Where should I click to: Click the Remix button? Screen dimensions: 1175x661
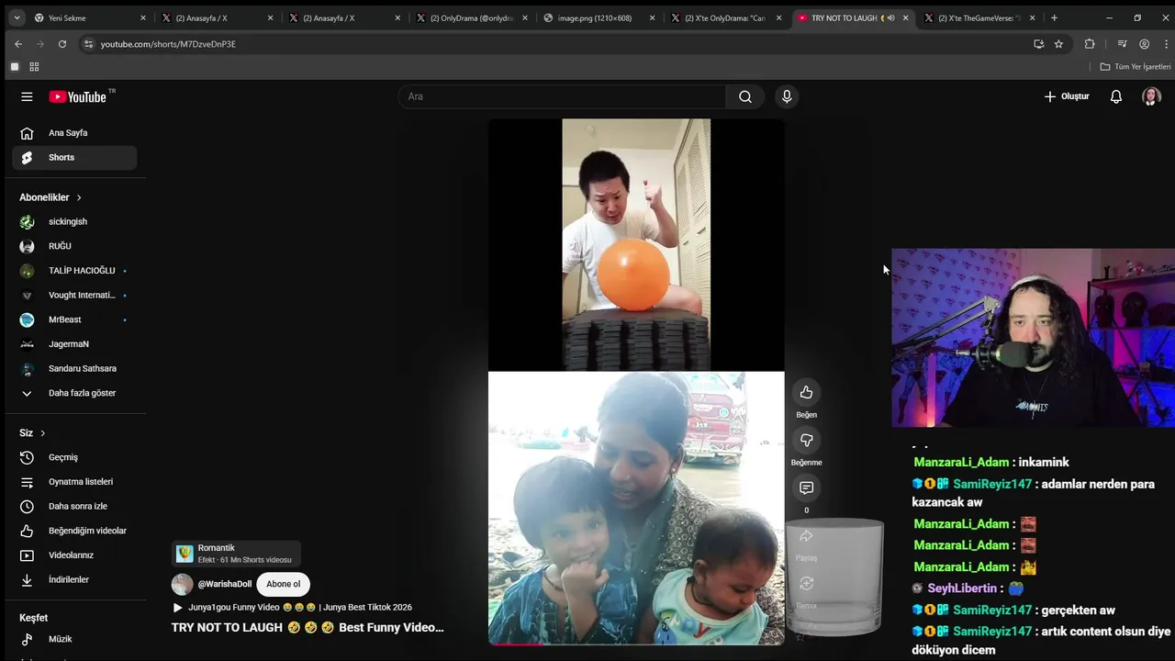(x=806, y=584)
